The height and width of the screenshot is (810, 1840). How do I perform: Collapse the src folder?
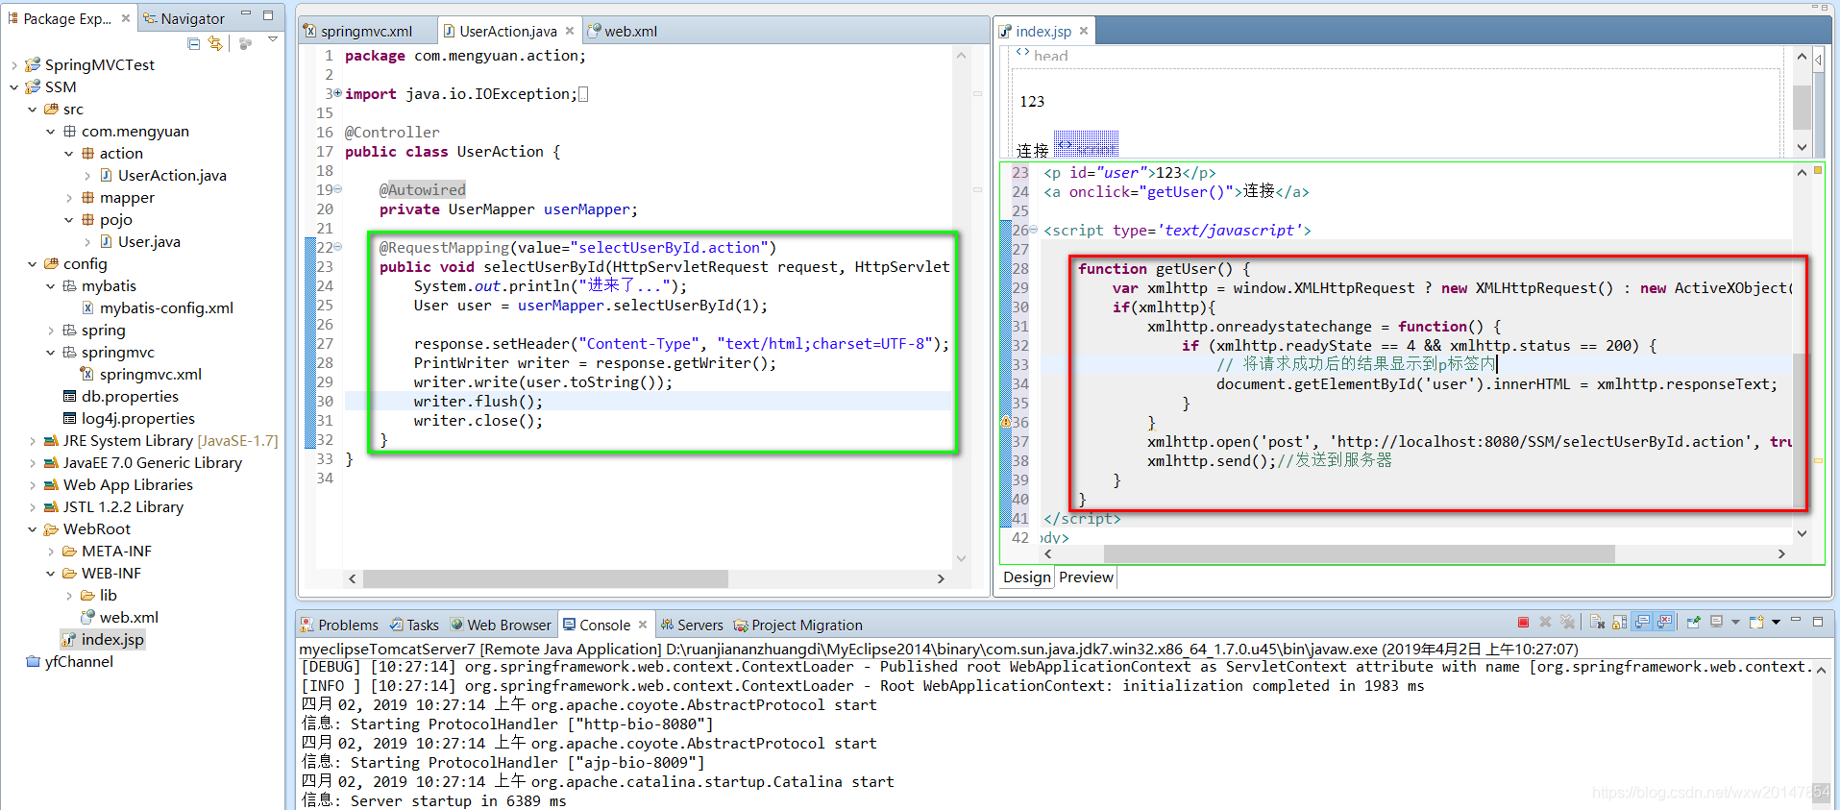click(x=32, y=110)
